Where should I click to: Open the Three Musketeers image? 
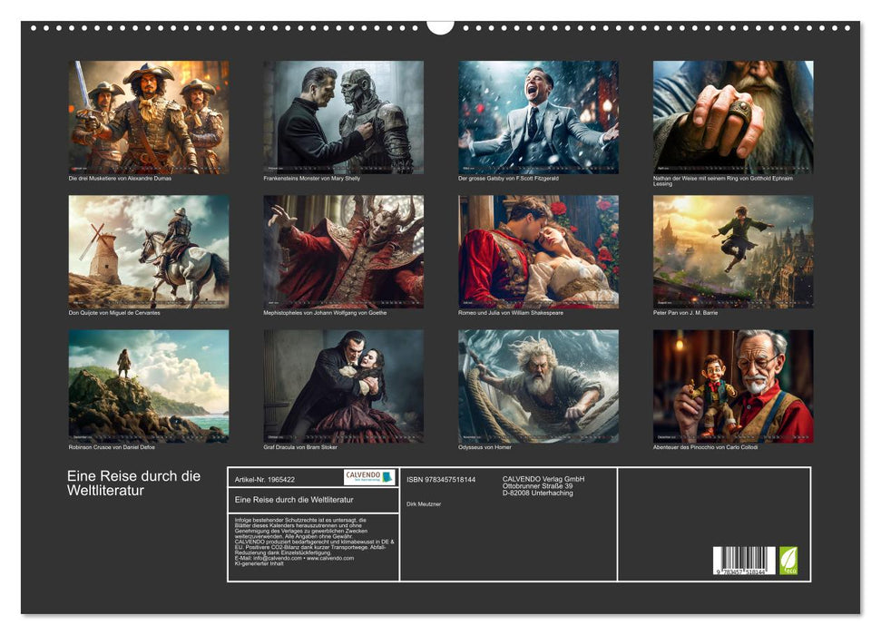point(149,117)
